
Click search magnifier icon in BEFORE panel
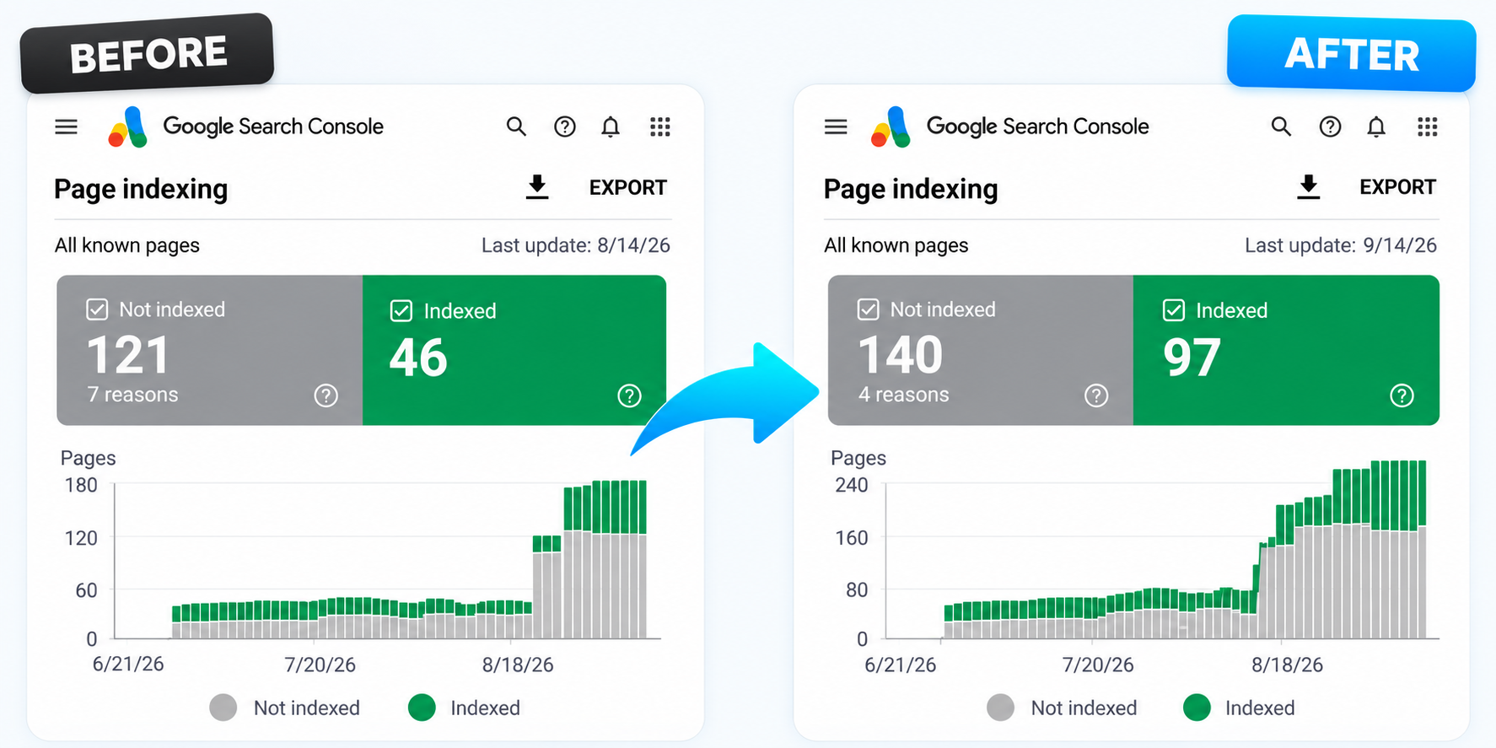click(x=516, y=127)
